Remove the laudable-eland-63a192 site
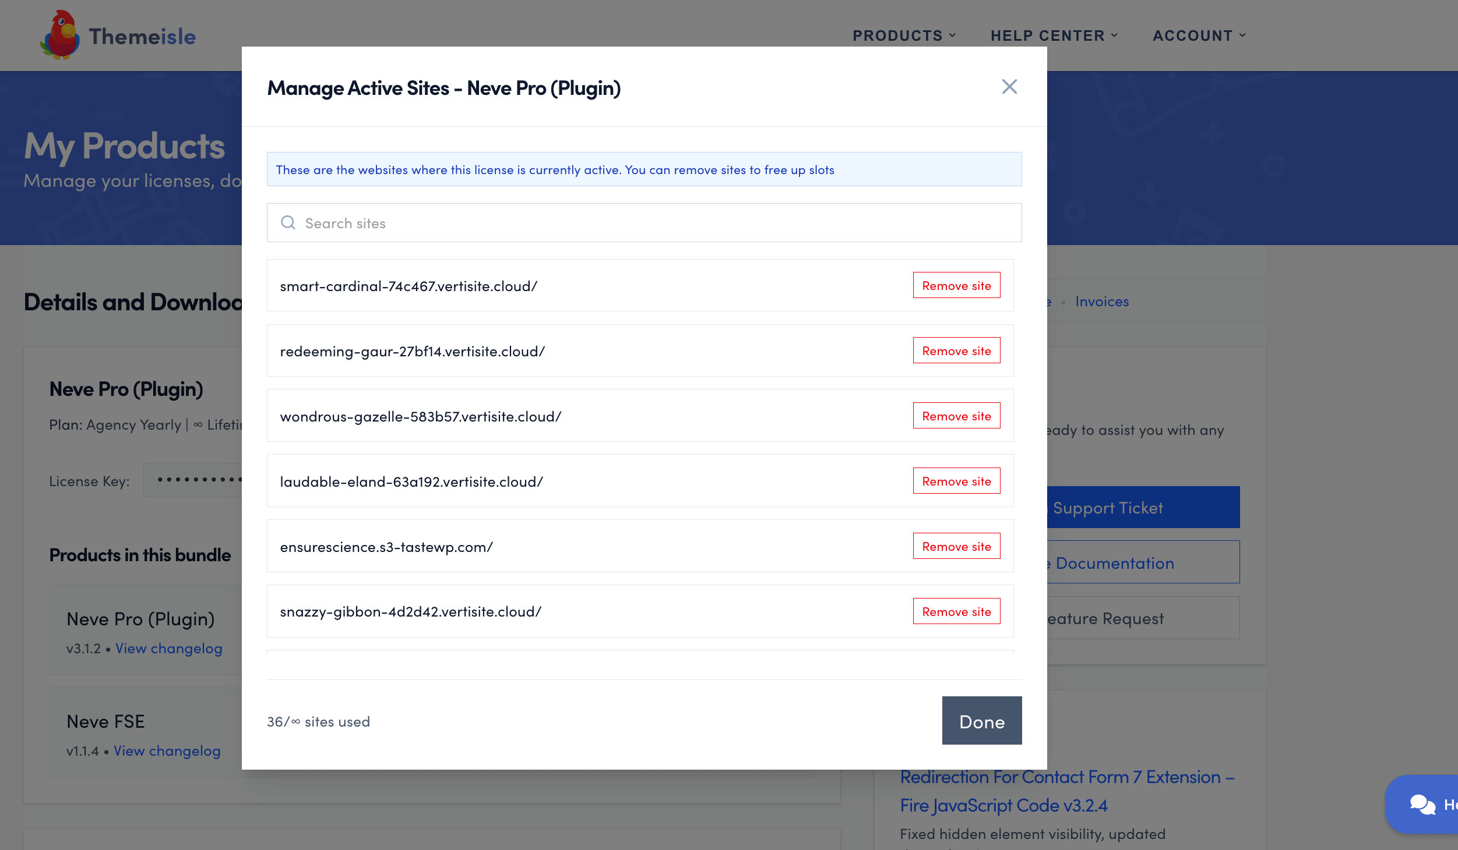This screenshot has width=1458, height=850. [x=956, y=481]
